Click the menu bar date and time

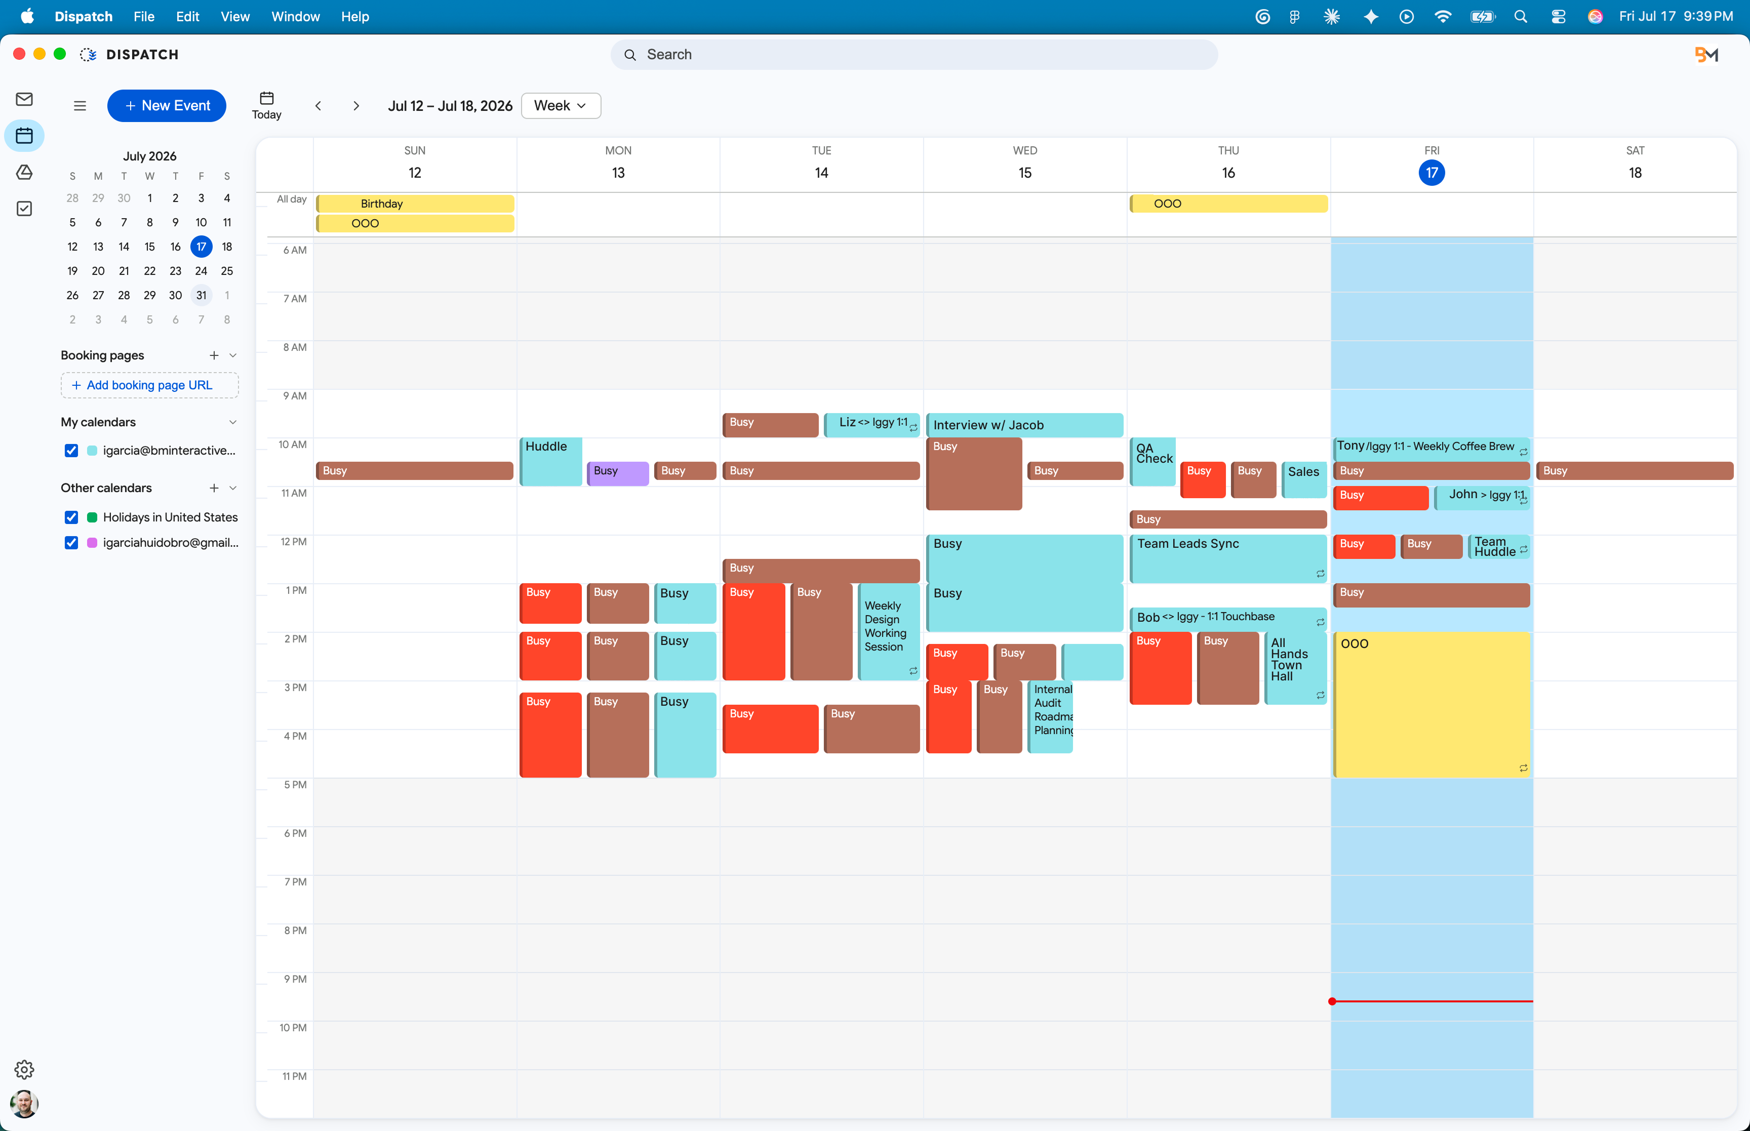pyautogui.click(x=1676, y=16)
